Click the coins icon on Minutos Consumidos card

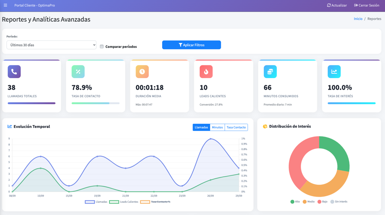tap(270, 72)
